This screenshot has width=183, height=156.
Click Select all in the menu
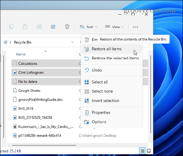coord(100,82)
